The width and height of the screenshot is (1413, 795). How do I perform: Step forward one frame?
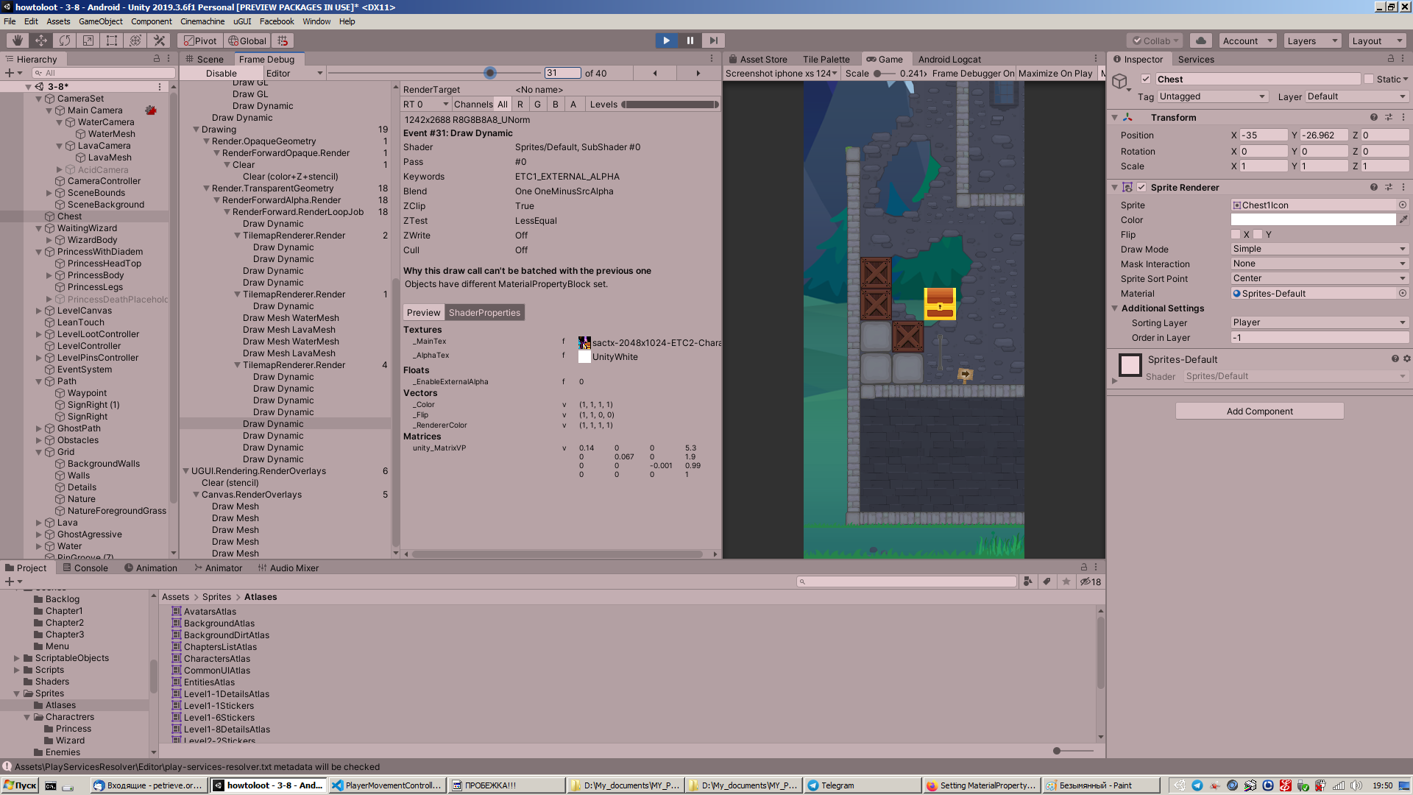coord(713,40)
